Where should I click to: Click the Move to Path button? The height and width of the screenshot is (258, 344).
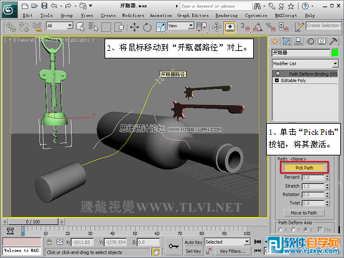click(x=304, y=213)
